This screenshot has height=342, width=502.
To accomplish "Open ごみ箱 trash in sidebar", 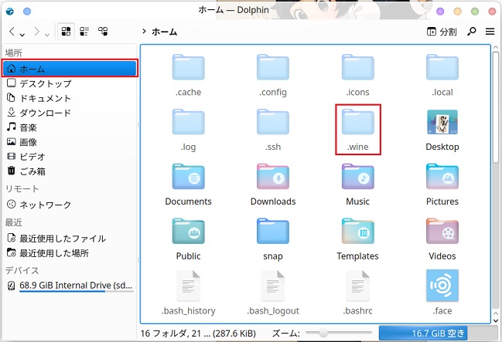I will 32,171.
